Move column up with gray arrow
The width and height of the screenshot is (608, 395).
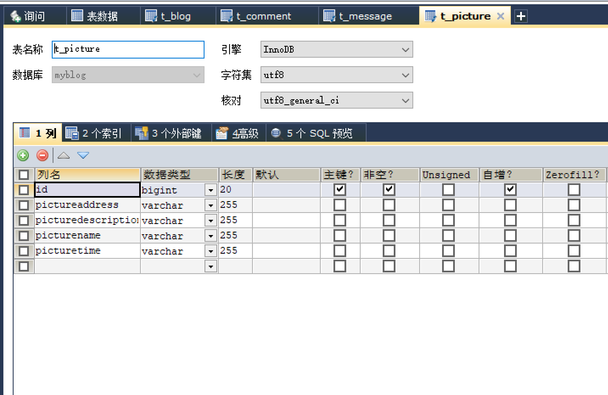click(x=64, y=155)
